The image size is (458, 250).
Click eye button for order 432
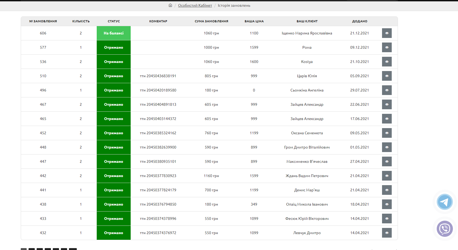tap(387, 233)
